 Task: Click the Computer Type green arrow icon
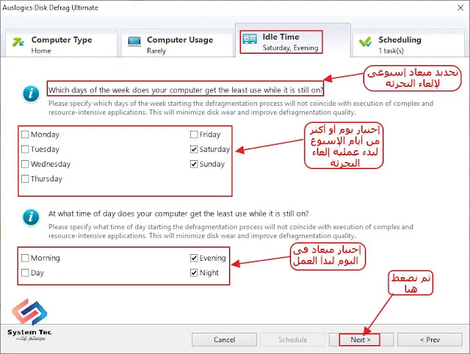[x=18, y=42]
